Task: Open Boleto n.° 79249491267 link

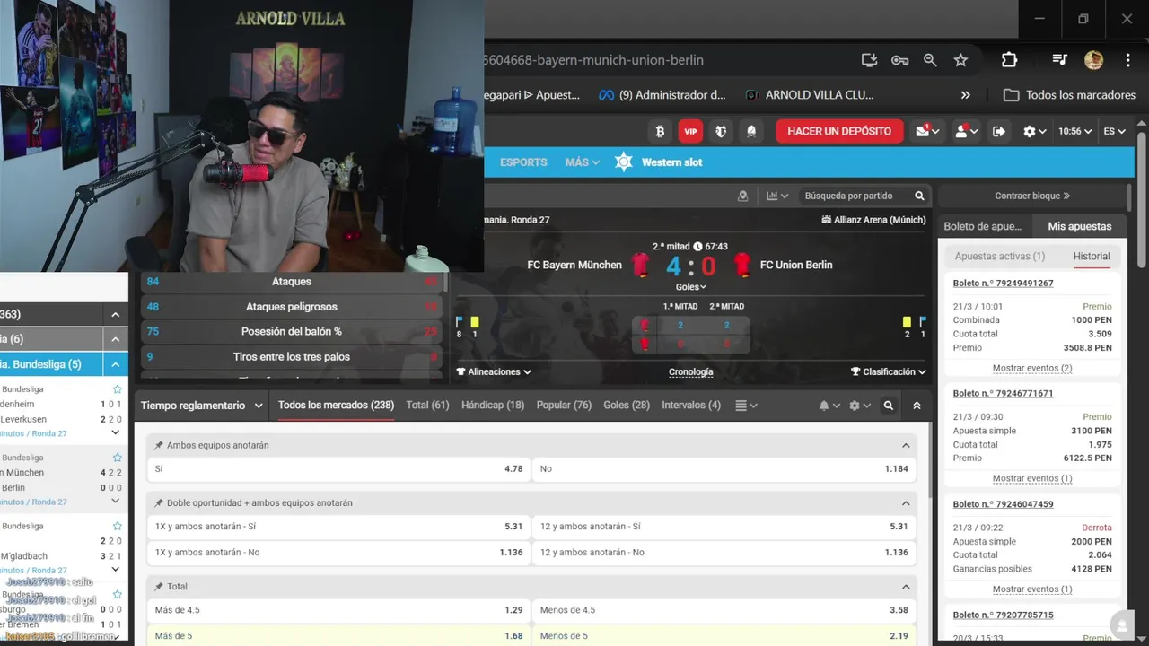Action: point(1003,284)
